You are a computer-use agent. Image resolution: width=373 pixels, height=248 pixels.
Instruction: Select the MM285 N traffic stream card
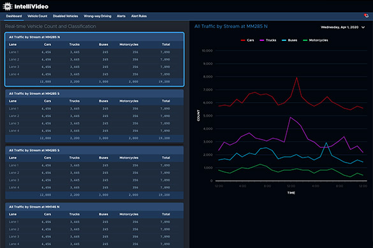pos(94,59)
